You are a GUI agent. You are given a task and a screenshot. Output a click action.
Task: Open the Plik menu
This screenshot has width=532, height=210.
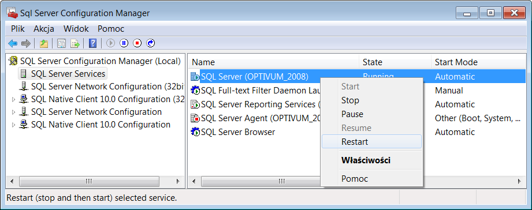[x=18, y=29]
